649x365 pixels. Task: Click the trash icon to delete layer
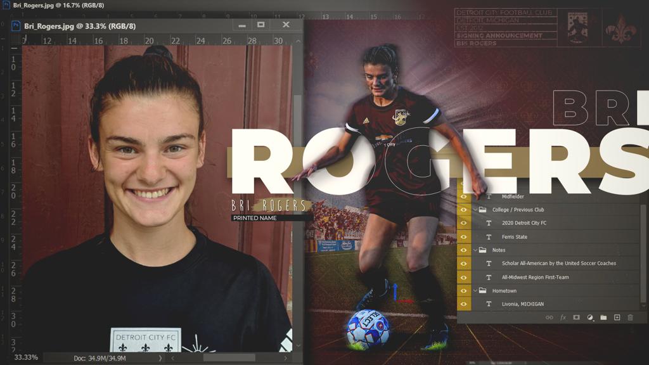(630, 317)
